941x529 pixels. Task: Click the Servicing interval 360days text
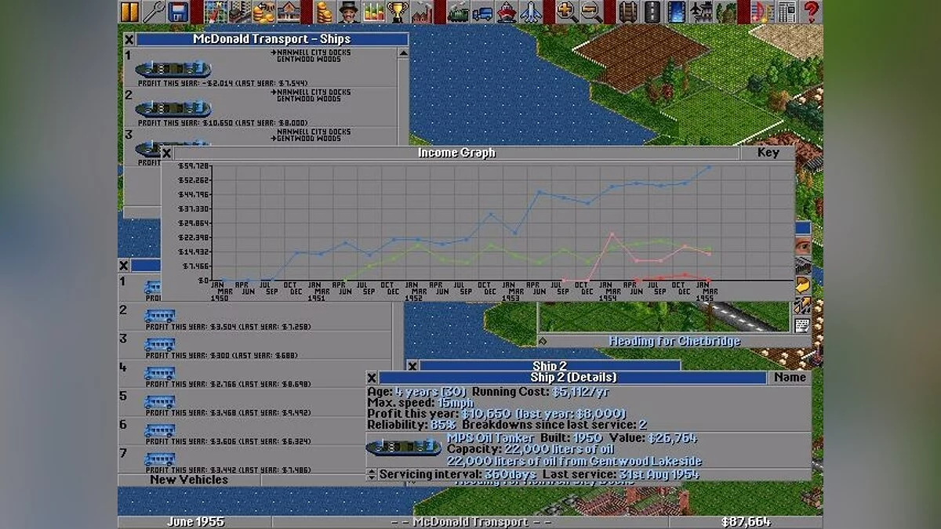coord(458,474)
